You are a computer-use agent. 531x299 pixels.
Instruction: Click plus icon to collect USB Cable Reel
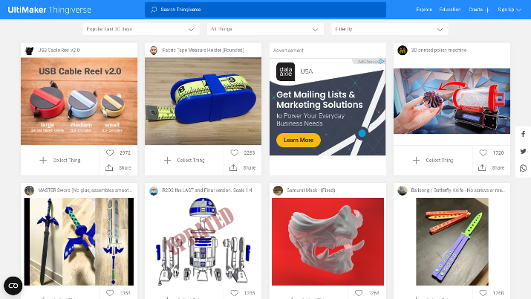pyautogui.click(x=43, y=161)
